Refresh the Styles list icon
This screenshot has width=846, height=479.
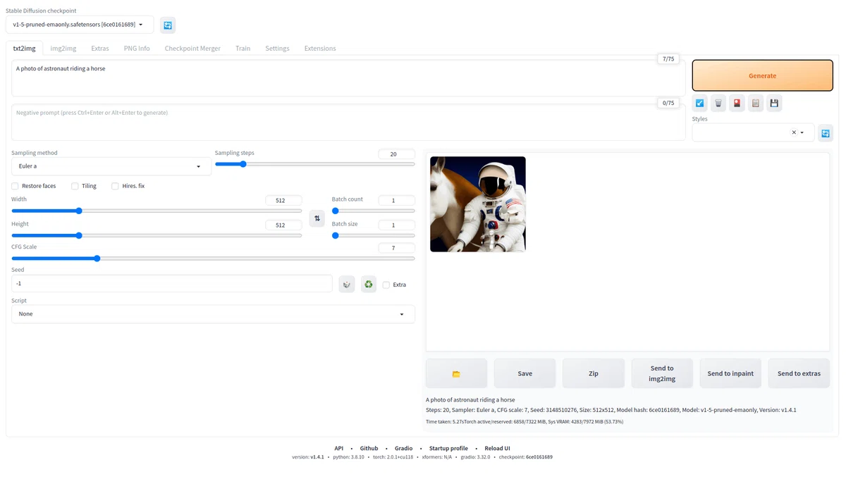click(826, 132)
